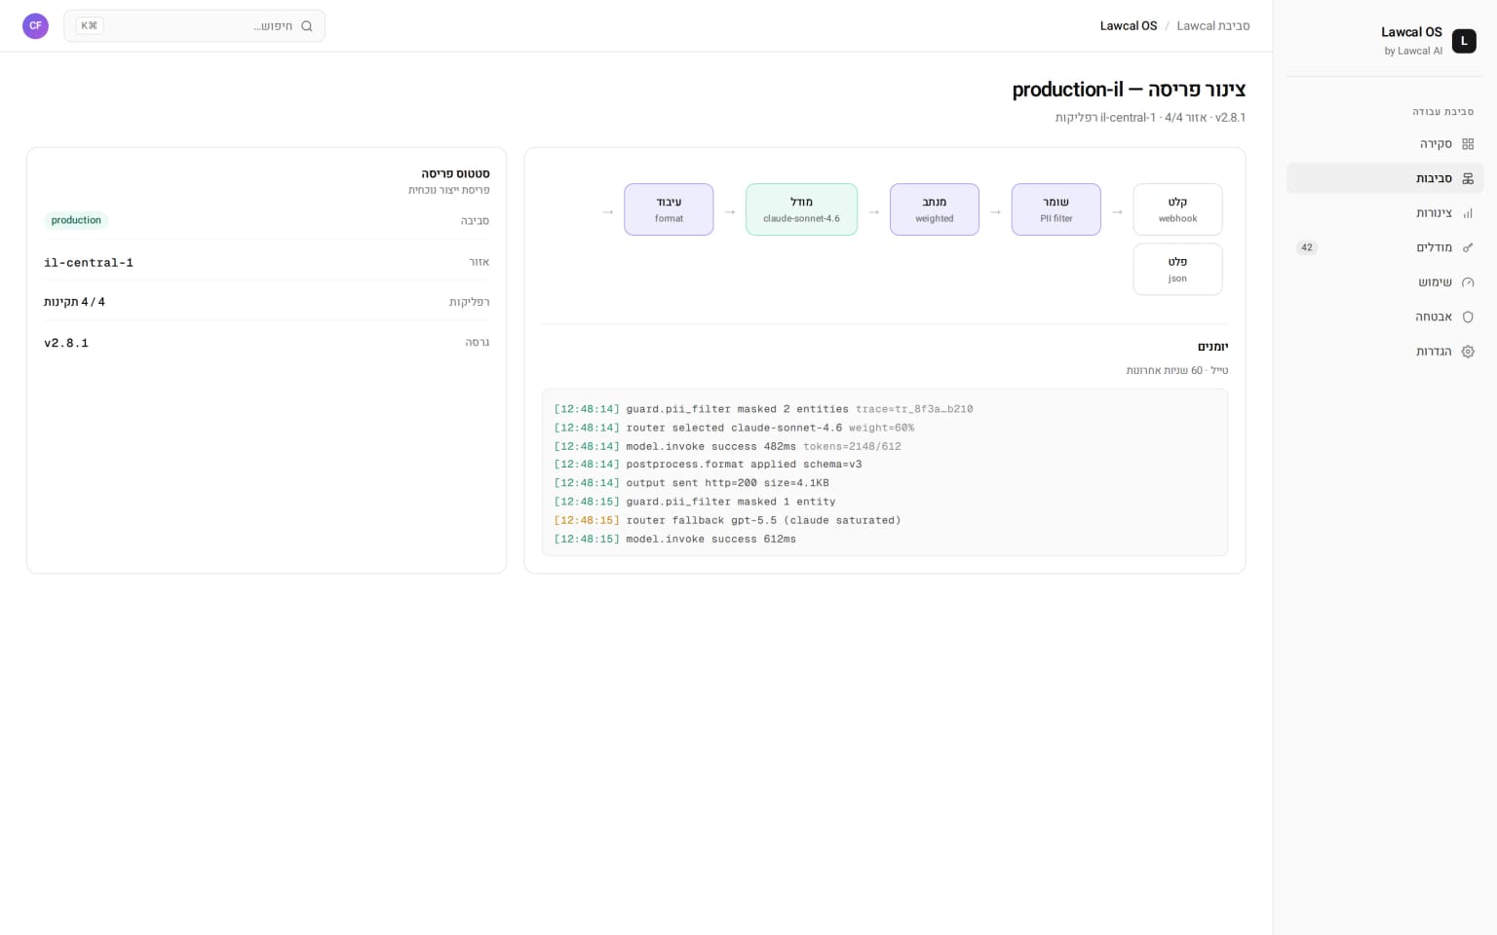Click the settings gear icon
1497x935 pixels.
click(1468, 352)
